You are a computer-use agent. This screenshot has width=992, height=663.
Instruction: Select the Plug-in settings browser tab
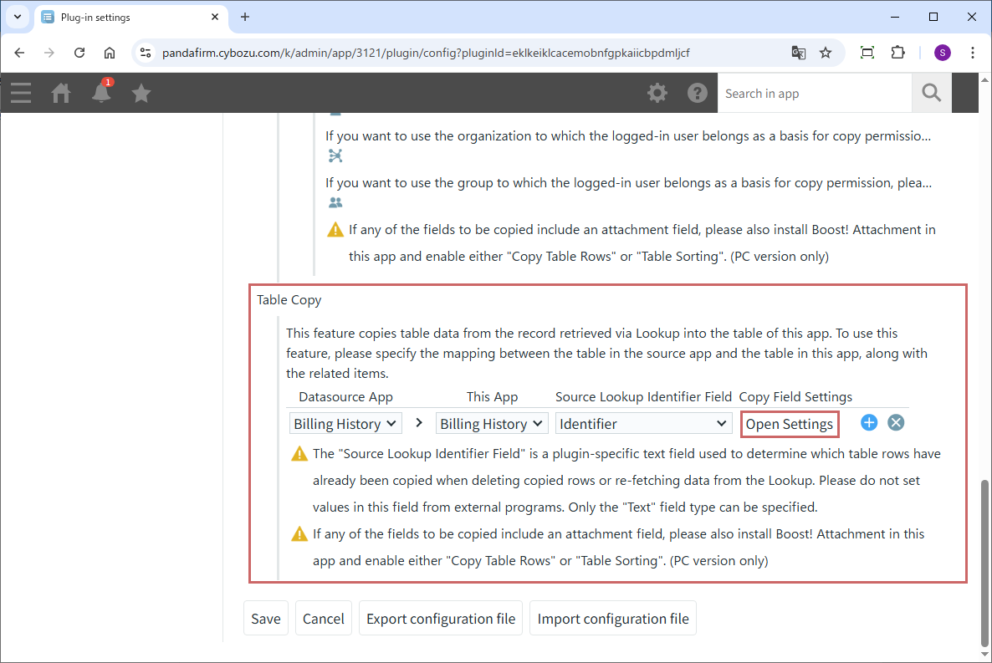pos(125,17)
